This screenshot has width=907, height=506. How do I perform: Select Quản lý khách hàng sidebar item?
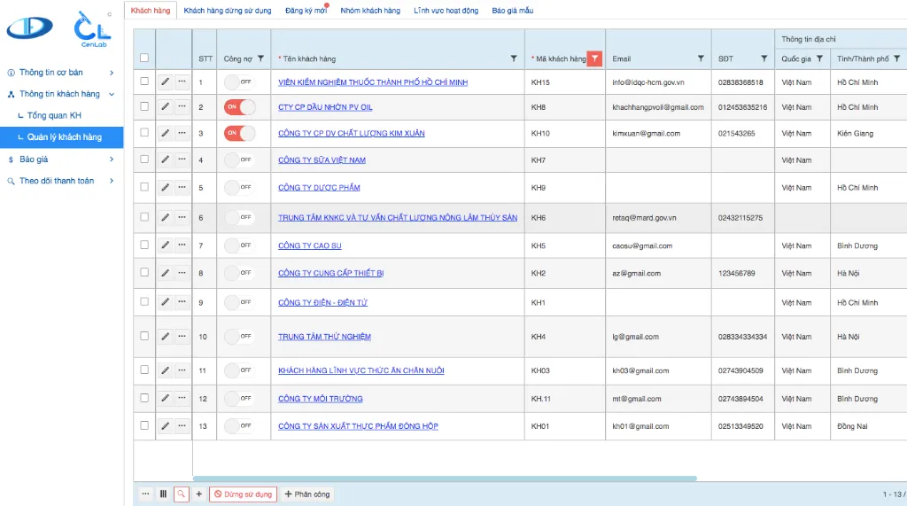click(61, 137)
